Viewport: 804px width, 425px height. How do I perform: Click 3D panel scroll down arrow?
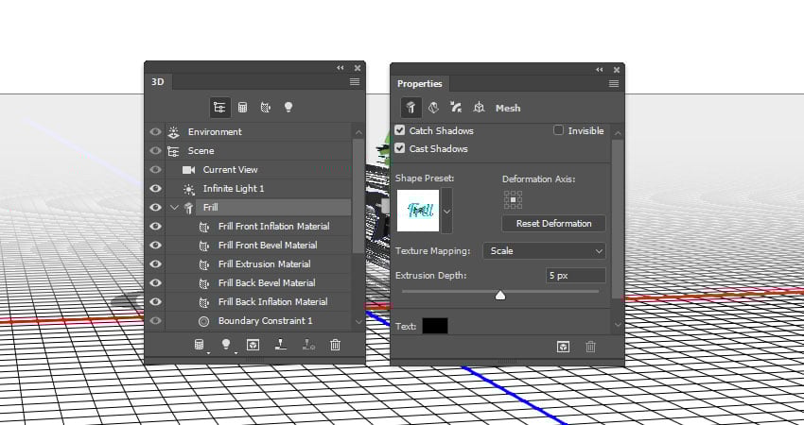[x=358, y=321]
